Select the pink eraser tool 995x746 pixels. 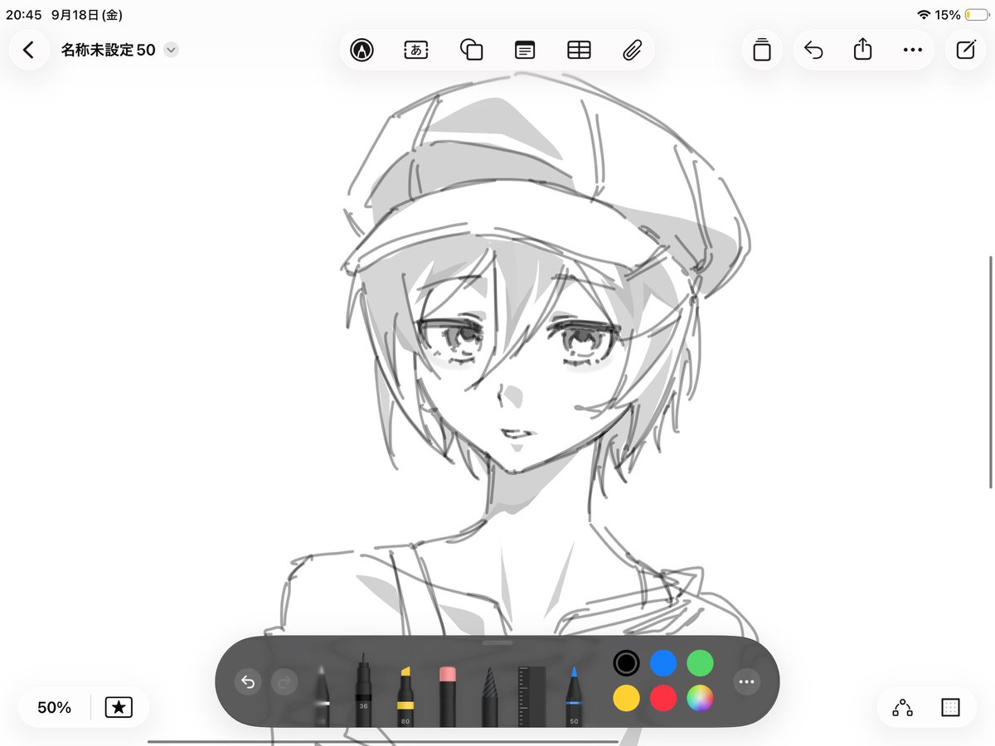(x=448, y=695)
